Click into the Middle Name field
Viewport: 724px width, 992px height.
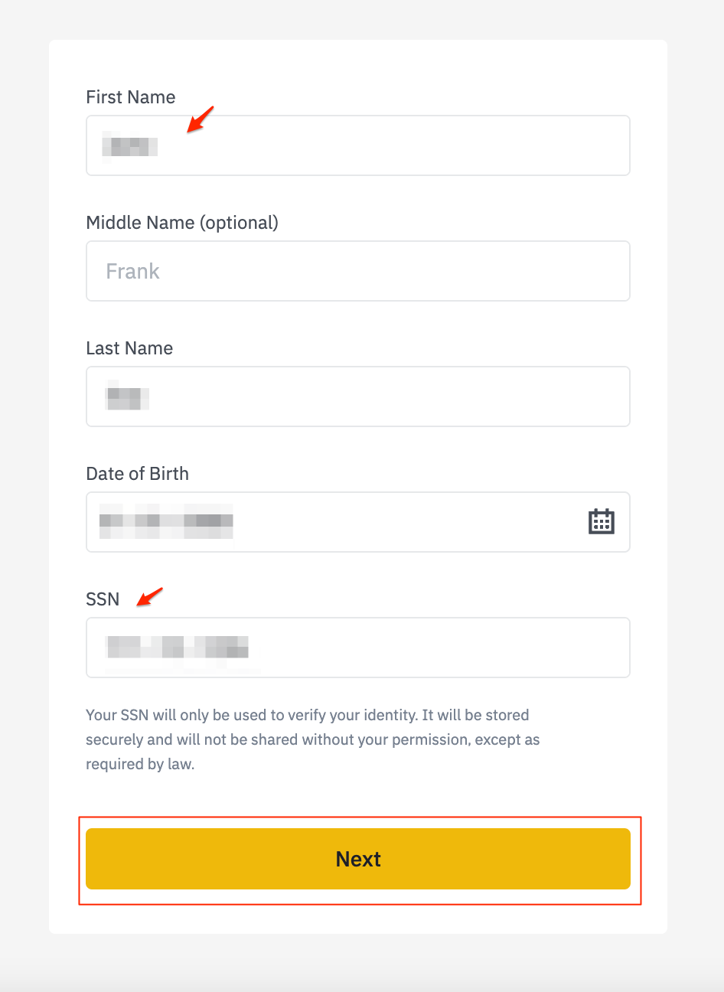click(358, 271)
